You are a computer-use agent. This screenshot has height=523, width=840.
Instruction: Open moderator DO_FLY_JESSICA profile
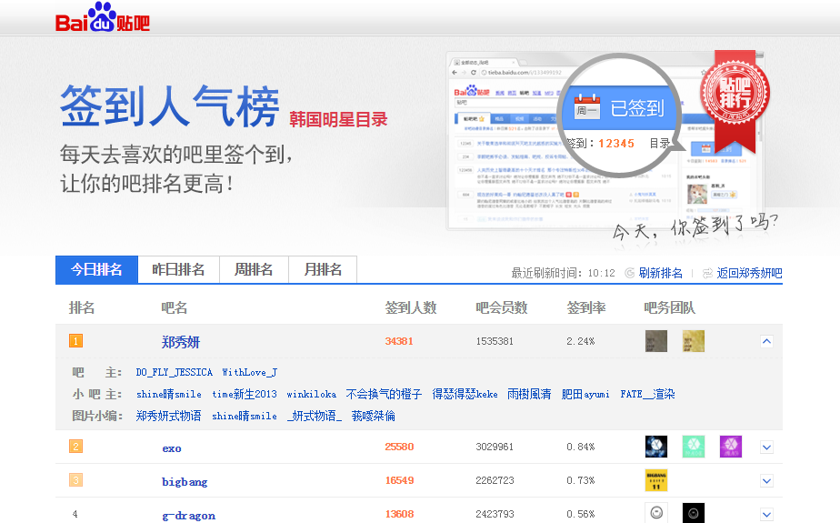click(x=175, y=372)
